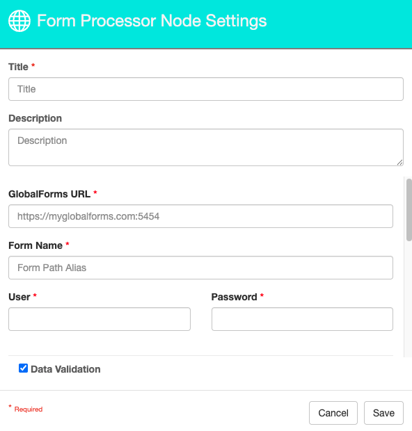Viewport: 412px width, 431px height.
Task: Uncheck the Data Validation checkbox
Action: pyautogui.click(x=23, y=368)
